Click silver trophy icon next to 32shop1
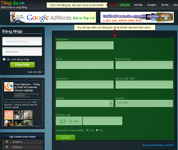The width and height of the screenshot is (178, 150). [x=7, y=147]
